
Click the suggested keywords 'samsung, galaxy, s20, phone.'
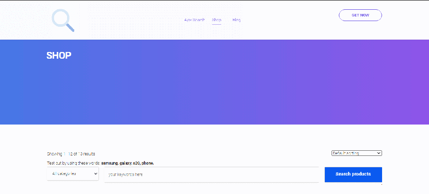click(x=127, y=164)
